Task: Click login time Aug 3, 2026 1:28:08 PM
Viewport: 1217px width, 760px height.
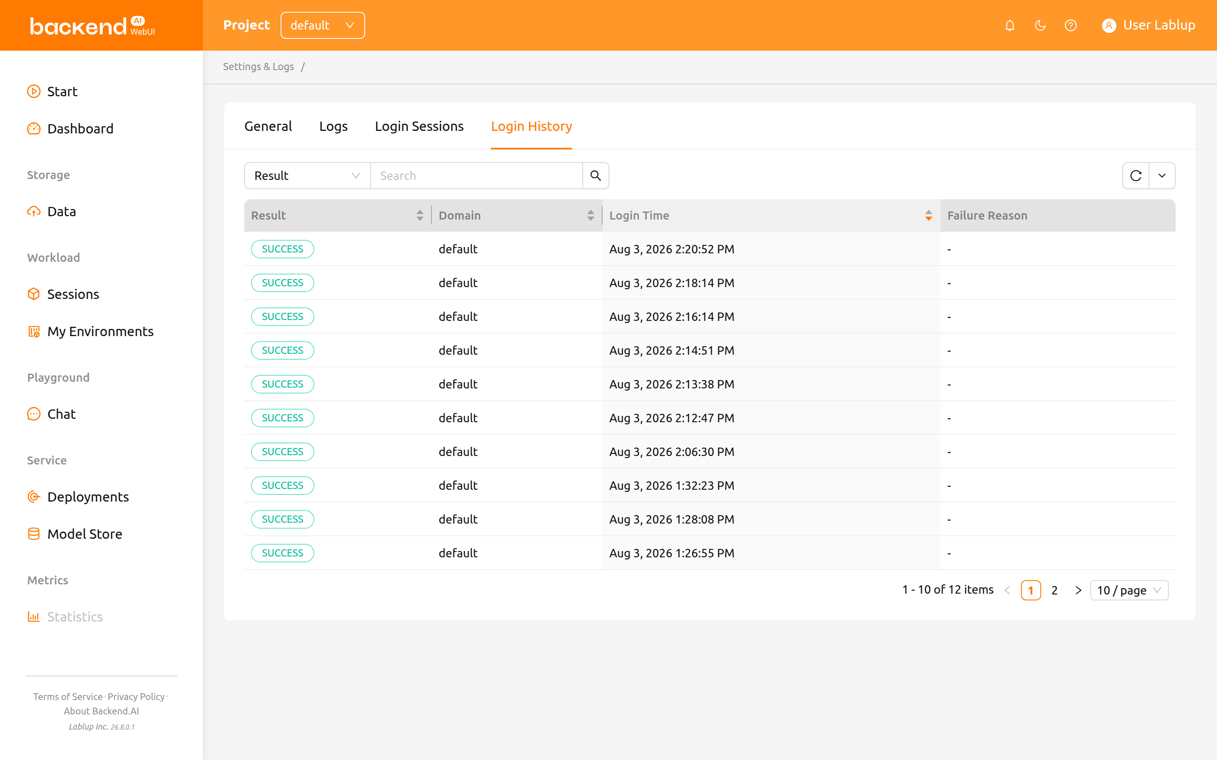Action: (x=672, y=519)
